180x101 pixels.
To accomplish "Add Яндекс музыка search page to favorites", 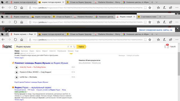I will point(150,40).
